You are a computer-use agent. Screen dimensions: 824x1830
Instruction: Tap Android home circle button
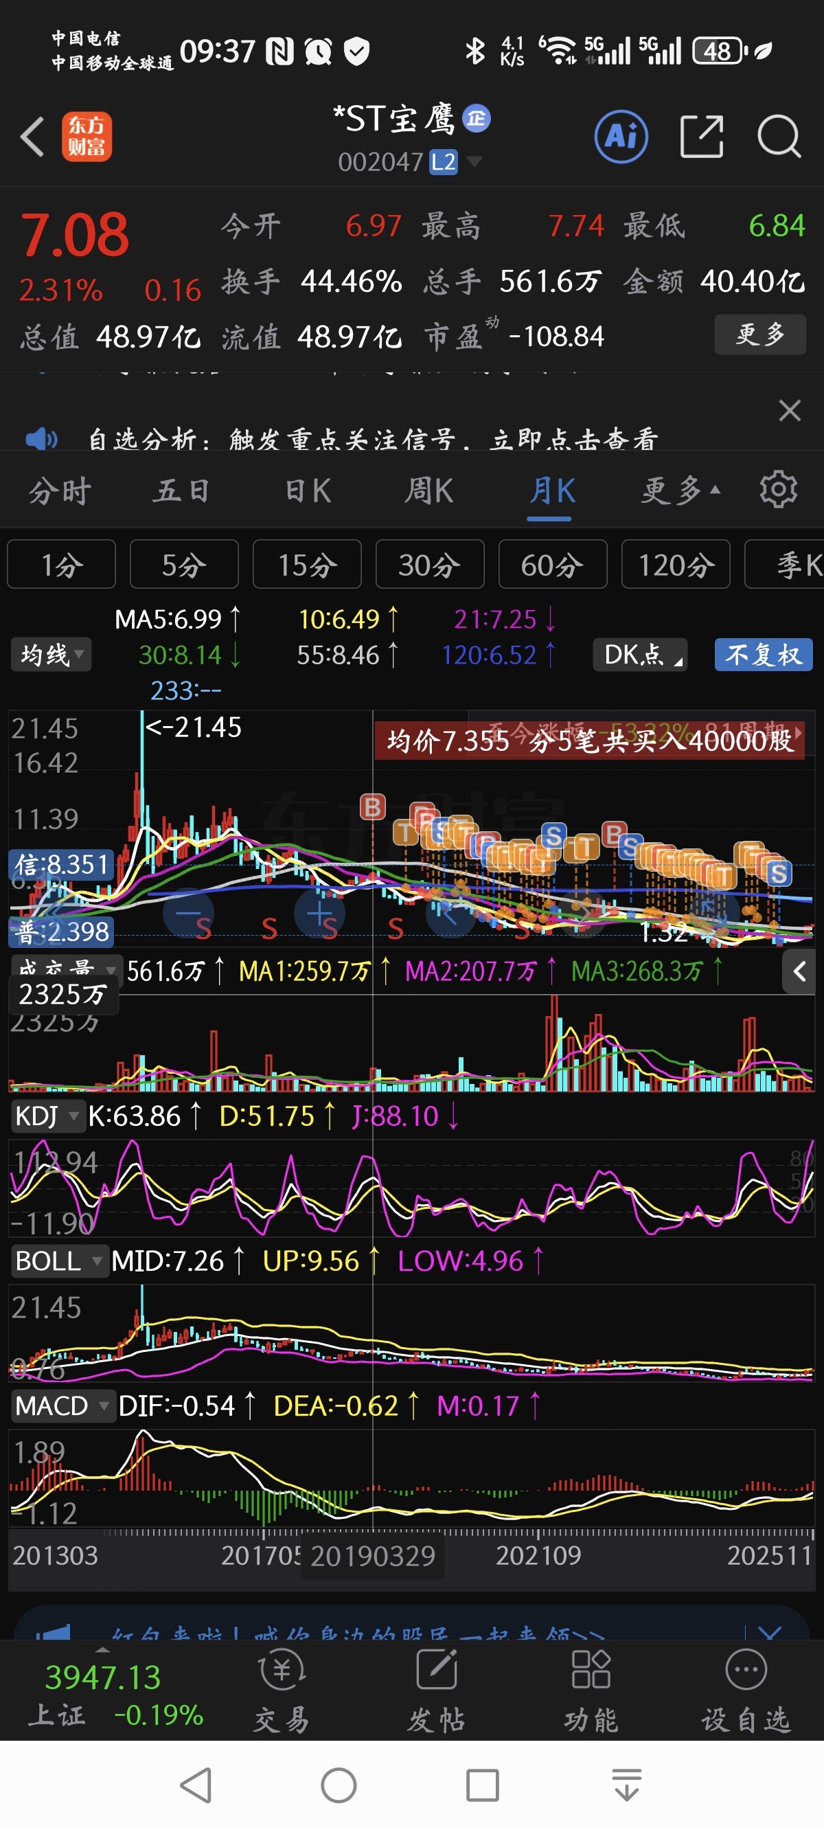(x=339, y=1785)
